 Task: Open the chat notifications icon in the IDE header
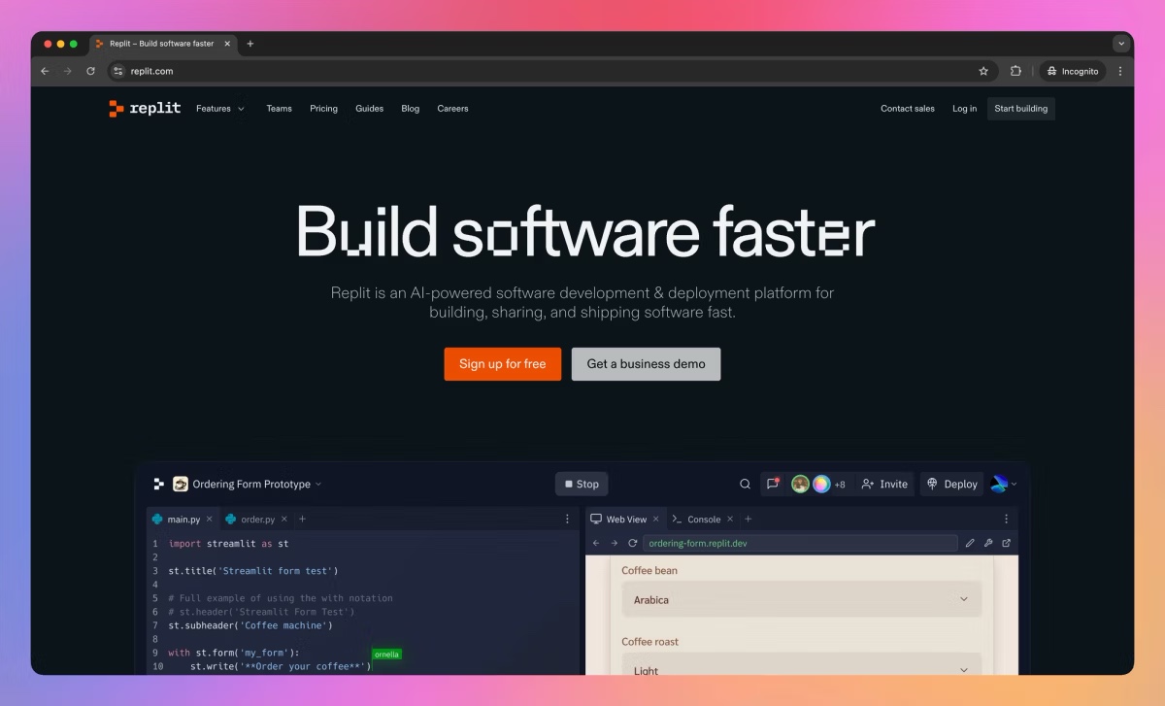773,484
